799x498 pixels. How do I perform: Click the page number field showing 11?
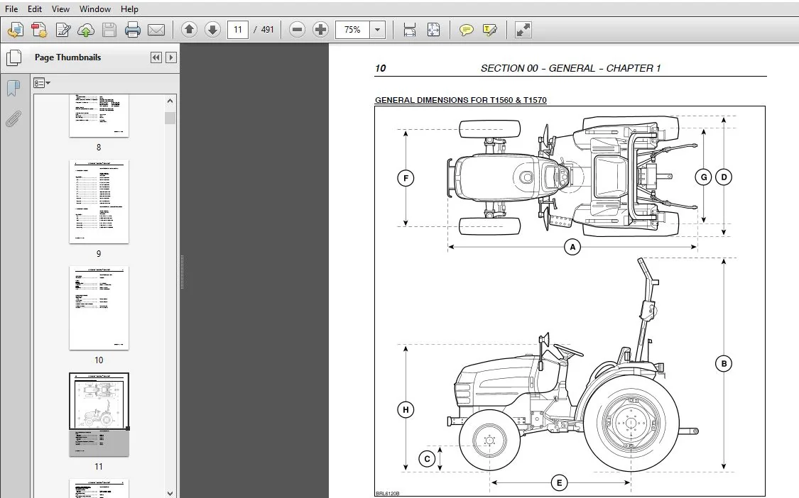tap(237, 30)
